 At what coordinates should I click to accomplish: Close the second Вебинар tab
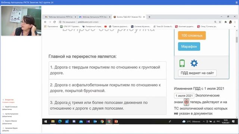pos(109,17)
